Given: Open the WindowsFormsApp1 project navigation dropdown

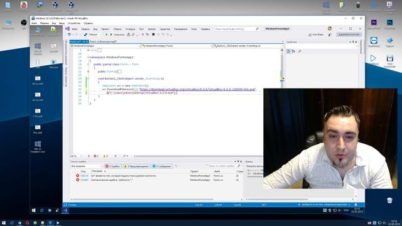Looking at the screenshot, I should (105, 46).
